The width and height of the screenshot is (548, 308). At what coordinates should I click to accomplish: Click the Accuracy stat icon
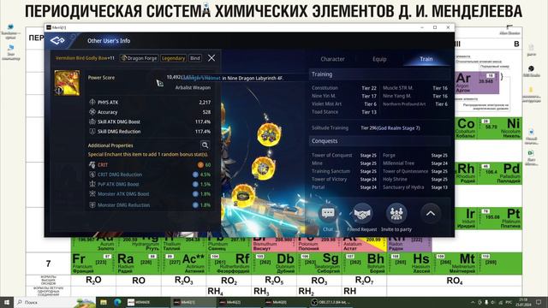(x=92, y=112)
